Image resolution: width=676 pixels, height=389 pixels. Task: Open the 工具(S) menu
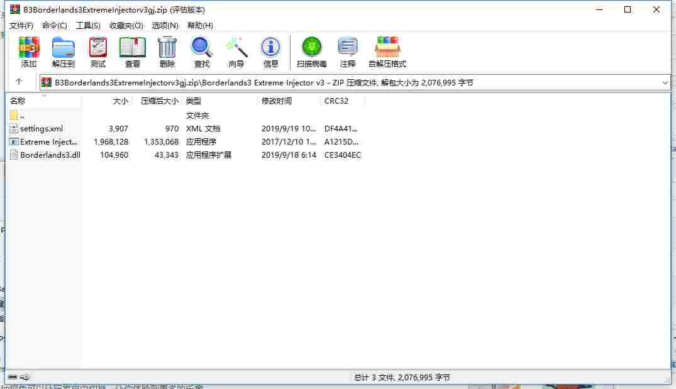(x=88, y=25)
